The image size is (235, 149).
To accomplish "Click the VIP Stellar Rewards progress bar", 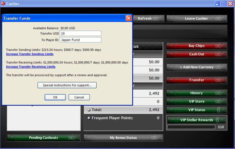I will (x=191, y=127).
